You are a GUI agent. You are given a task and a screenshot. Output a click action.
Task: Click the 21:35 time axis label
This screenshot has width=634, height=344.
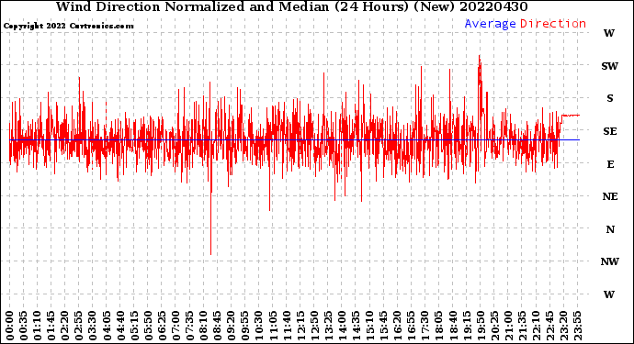(x=522, y=326)
